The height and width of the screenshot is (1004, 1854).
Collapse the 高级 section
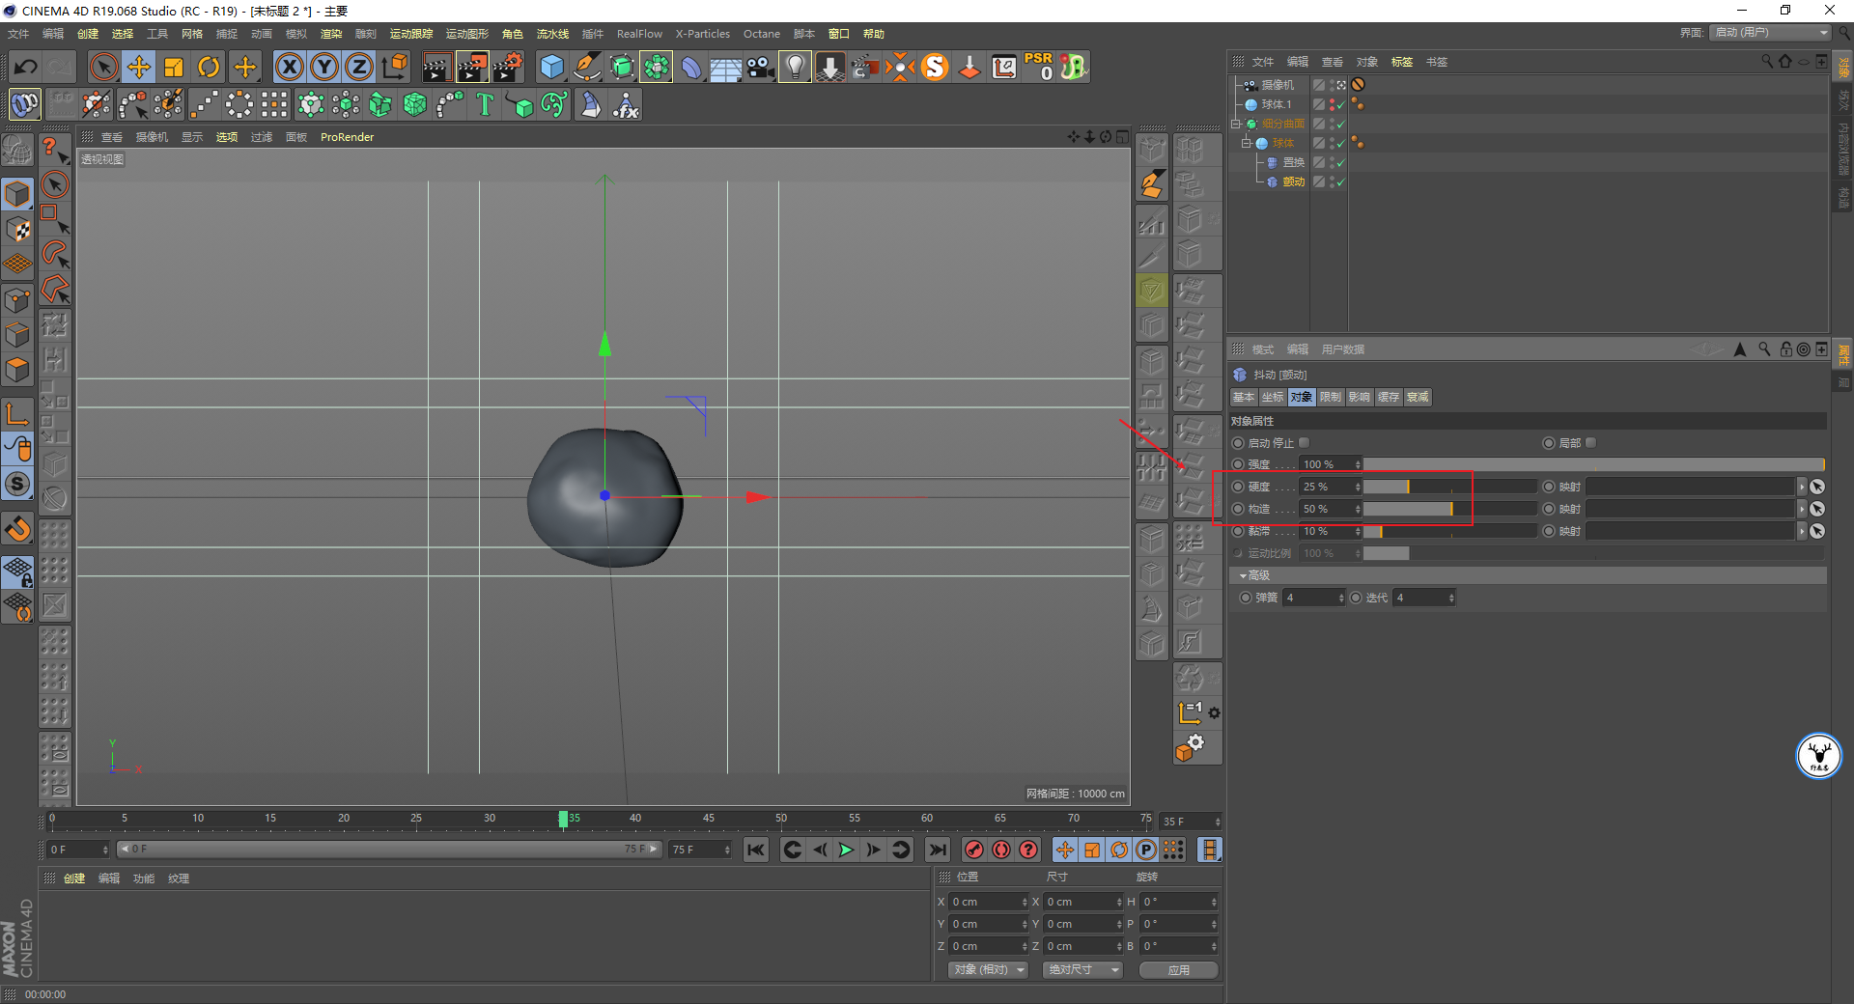(1243, 575)
